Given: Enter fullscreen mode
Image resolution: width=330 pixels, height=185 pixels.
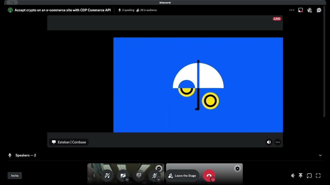Looking at the screenshot, I should 318,175.
